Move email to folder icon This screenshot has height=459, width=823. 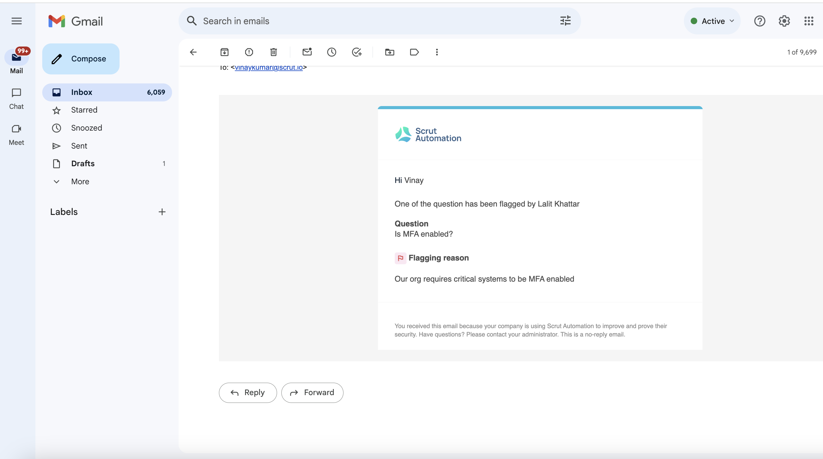point(389,52)
